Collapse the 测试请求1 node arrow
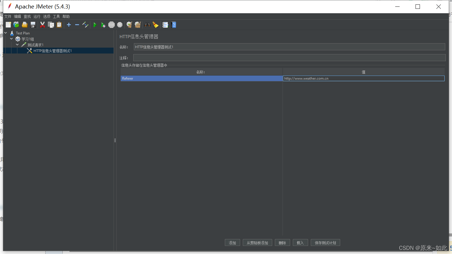This screenshot has height=254, width=452. tap(17, 45)
